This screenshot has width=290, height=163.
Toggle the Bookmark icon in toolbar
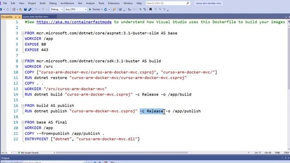(150, 10)
